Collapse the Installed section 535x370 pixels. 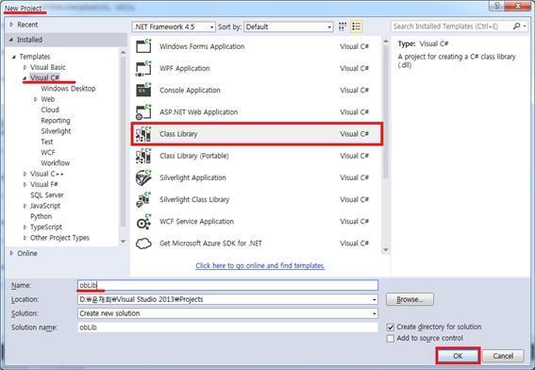pyautogui.click(x=11, y=40)
